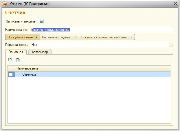
Task: Switch on Показать количество вызовов
Action: click(x=107, y=37)
